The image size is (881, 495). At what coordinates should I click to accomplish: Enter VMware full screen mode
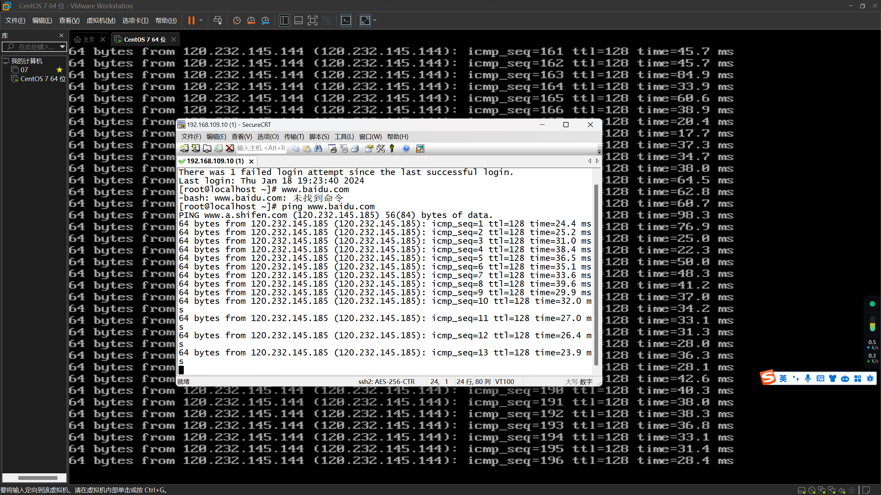coord(312,21)
